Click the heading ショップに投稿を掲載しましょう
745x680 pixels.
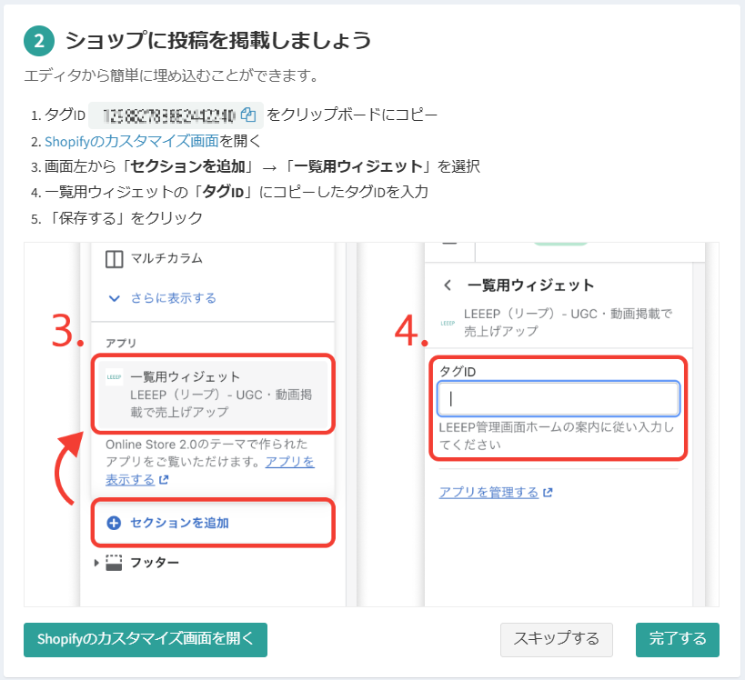(218, 40)
